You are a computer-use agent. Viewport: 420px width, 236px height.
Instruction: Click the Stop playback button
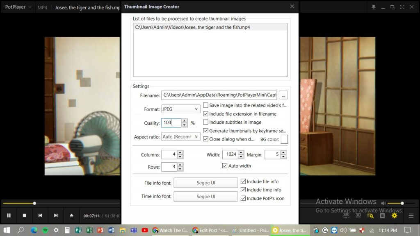tap(24, 216)
